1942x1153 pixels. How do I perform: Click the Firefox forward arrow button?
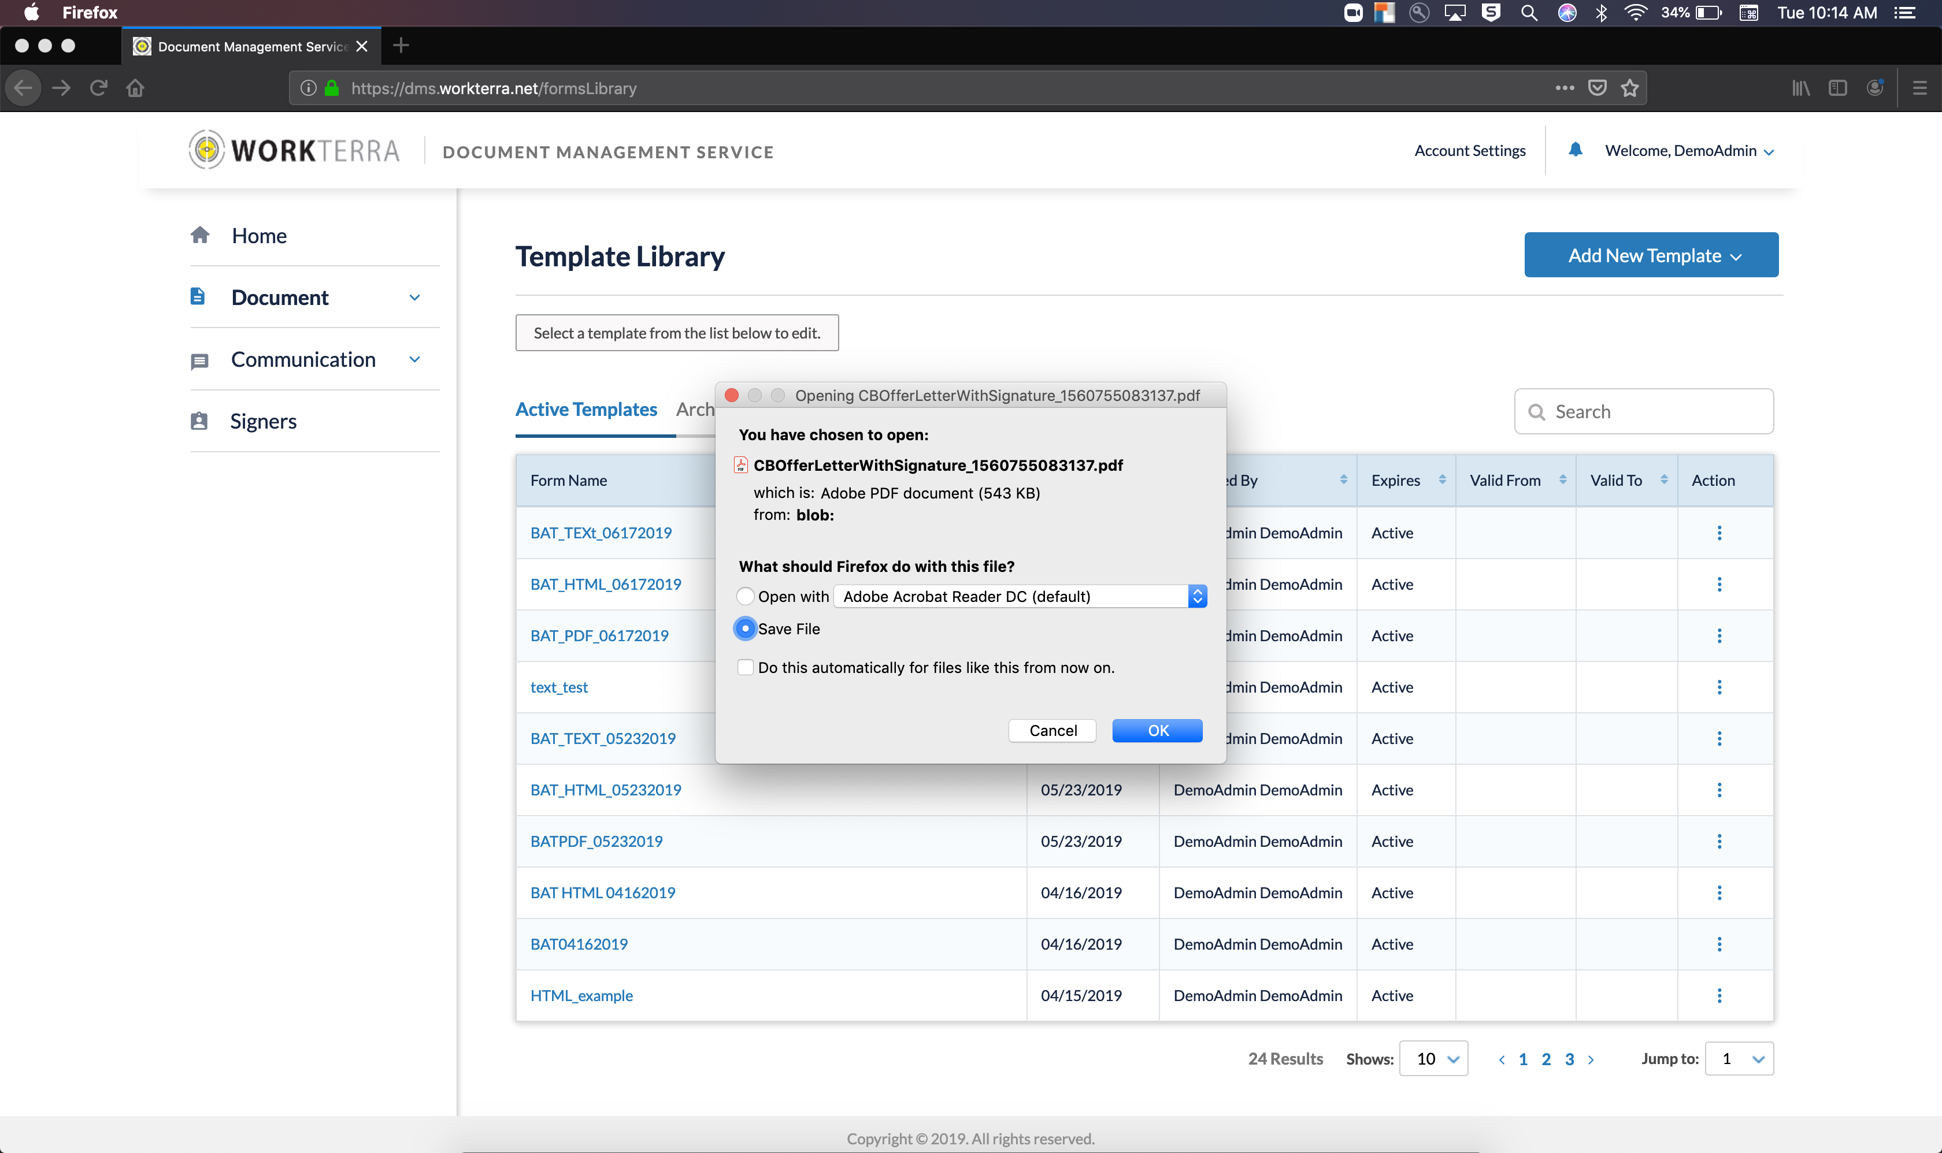(61, 88)
